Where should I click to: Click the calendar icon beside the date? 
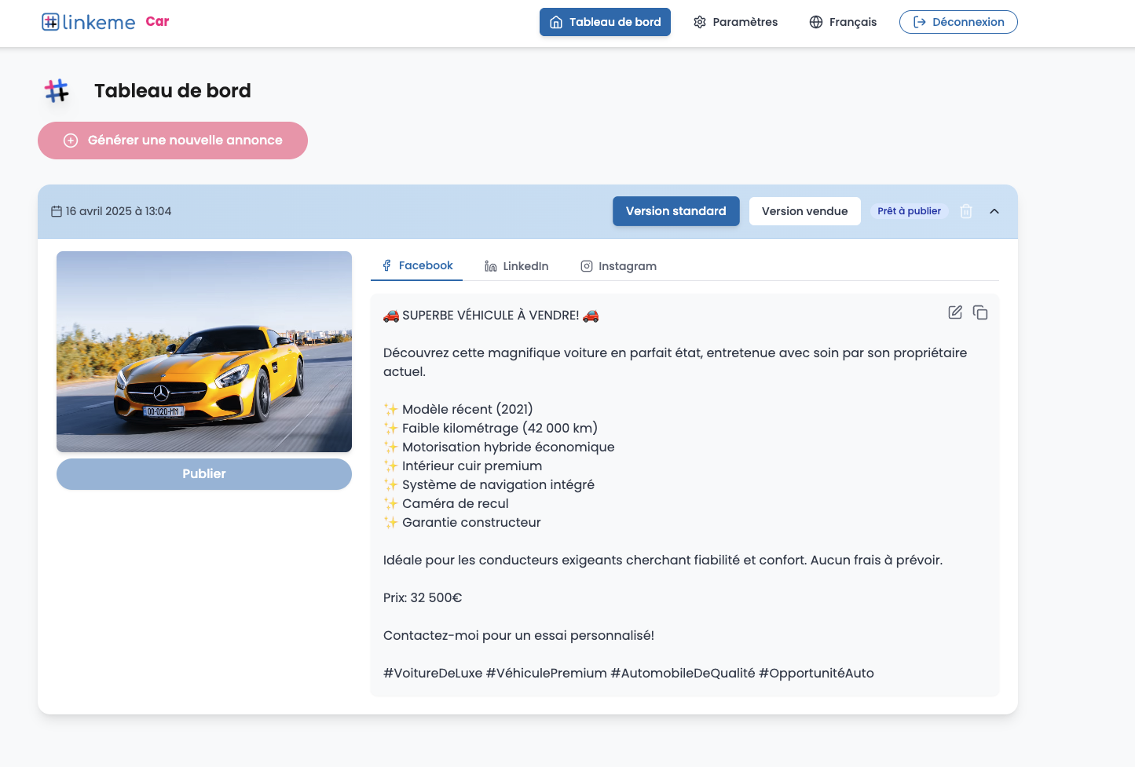pos(55,210)
